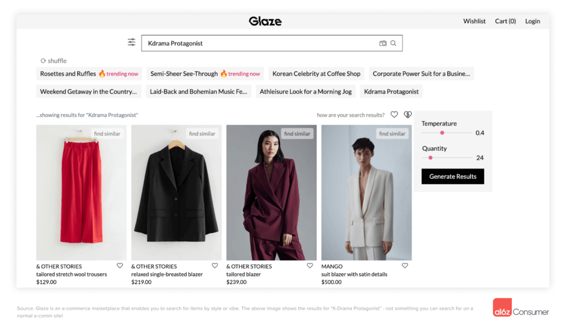
Task: Click the magnifying glass to search
Action: pos(394,43)
